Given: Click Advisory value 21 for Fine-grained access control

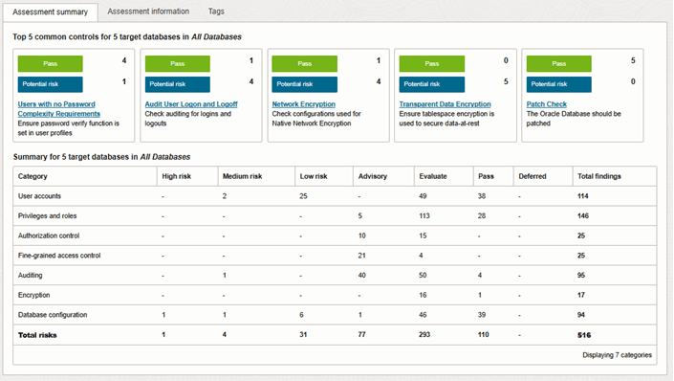Looking at the screenshot, I should pos(362,256).
